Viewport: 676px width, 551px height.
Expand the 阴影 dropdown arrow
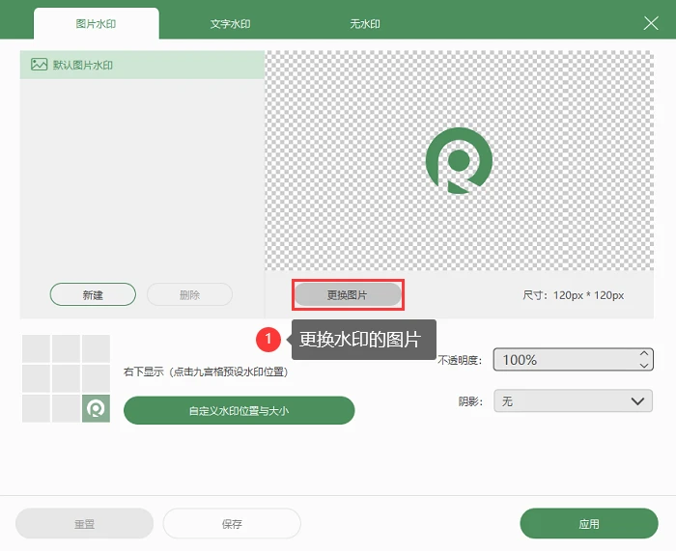[637, 401]
